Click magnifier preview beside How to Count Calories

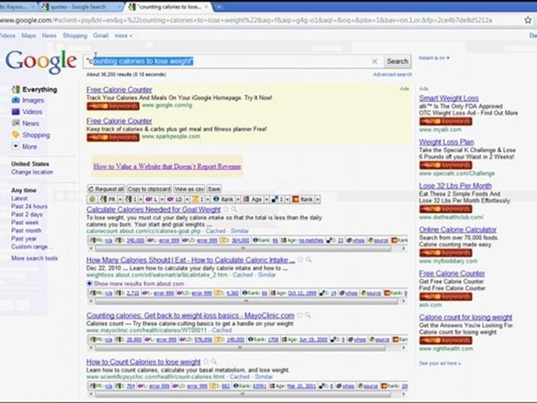214,362
